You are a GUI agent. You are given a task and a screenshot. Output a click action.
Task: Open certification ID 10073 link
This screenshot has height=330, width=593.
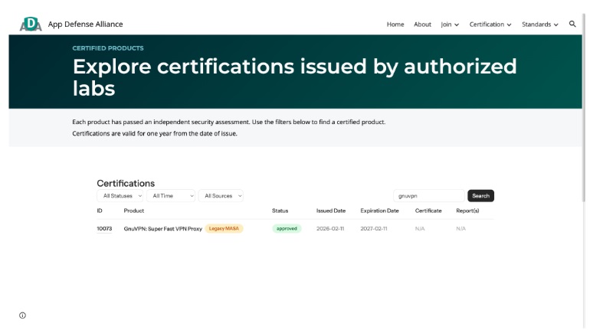104,229
